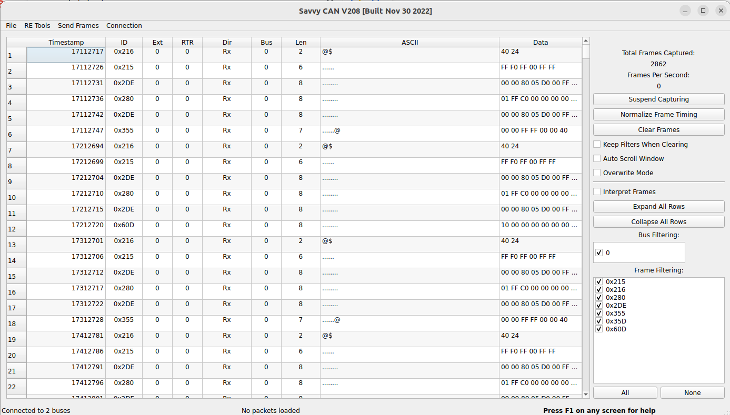The image size is (730, 415).
Task: Click Collapse All Rows
Action: pos(658,221)
